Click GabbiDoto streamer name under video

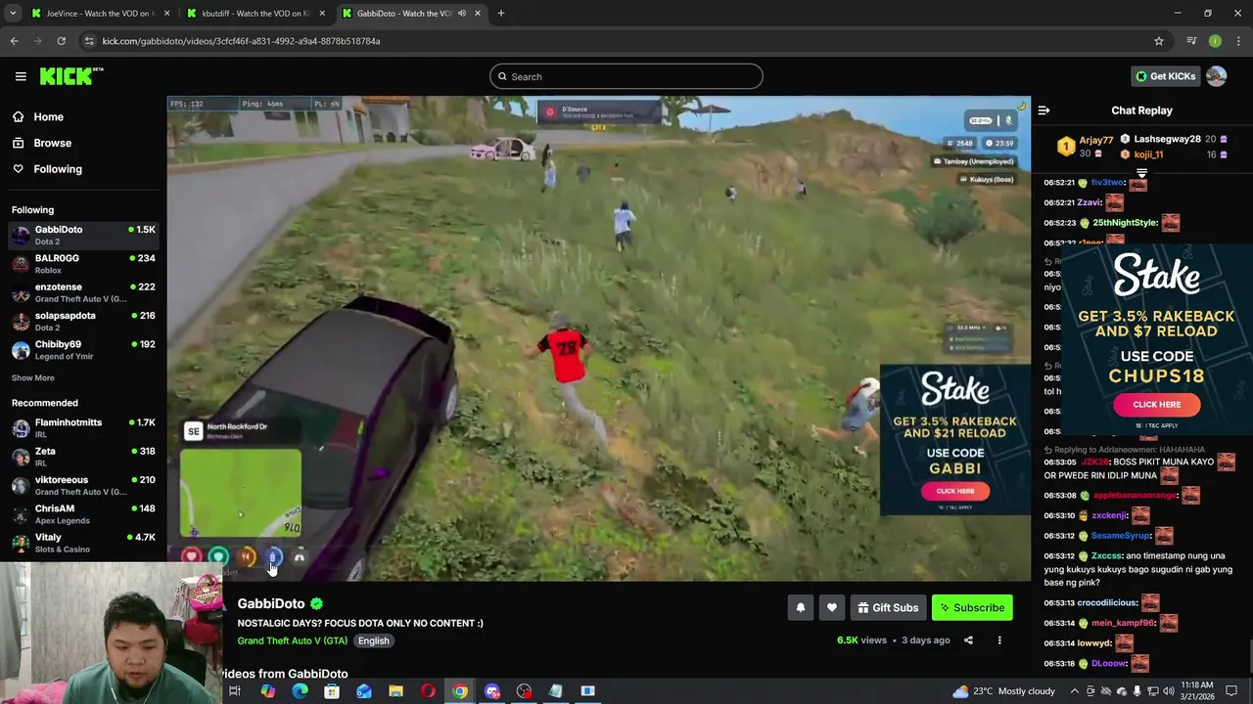pyautogui.click(x=270, y=603)
